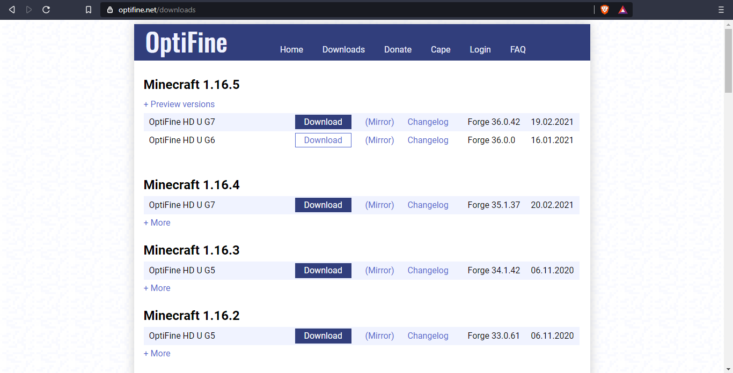Click the date 20.02.2021
733x373 pixels.
552,205
